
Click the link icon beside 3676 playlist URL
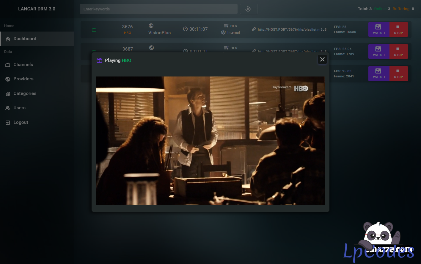254,29
